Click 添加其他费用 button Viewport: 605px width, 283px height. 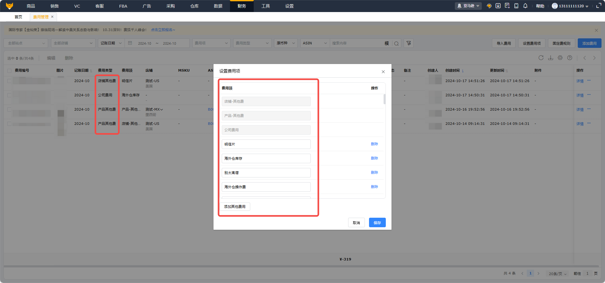(235, 207)
